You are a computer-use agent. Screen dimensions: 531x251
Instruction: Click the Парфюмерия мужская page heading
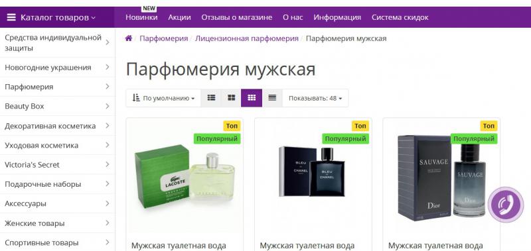tap(221, 70)
